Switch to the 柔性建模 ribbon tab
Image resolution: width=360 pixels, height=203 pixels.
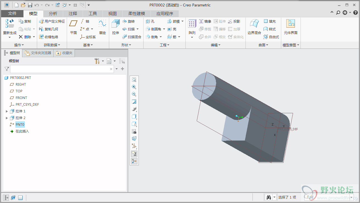pos(137,13)
